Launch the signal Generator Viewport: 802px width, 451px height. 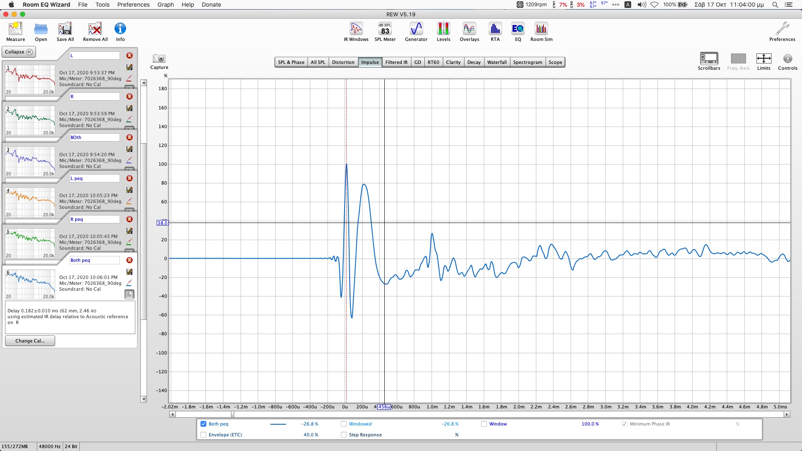point(416,32)
